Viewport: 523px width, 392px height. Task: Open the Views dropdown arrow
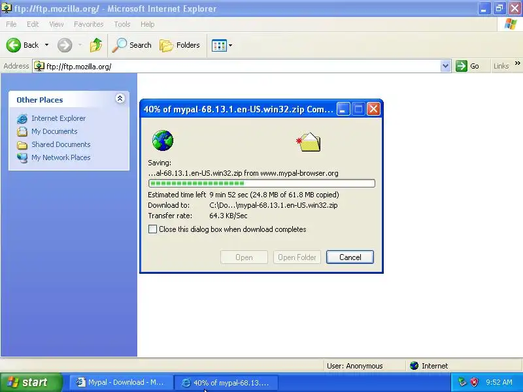tap(231, 45)
